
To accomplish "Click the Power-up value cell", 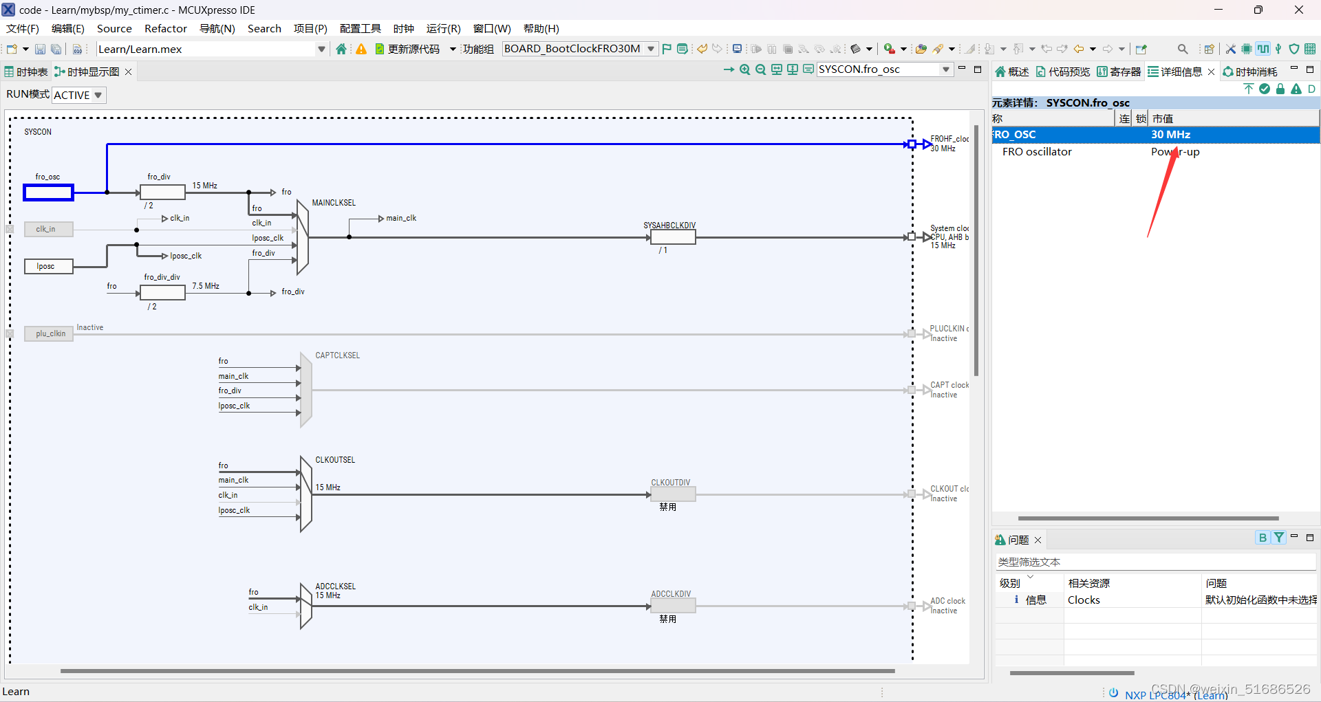I will (x=1175, y=152).
